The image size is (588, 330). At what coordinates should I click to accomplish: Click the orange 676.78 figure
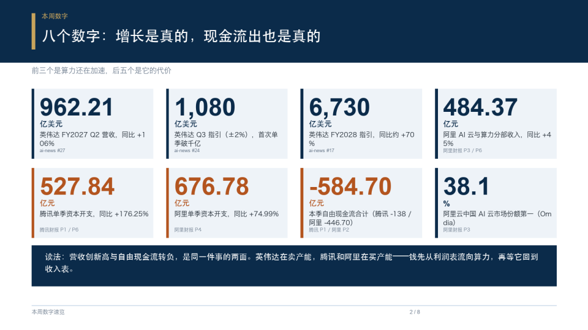point(211,186)
